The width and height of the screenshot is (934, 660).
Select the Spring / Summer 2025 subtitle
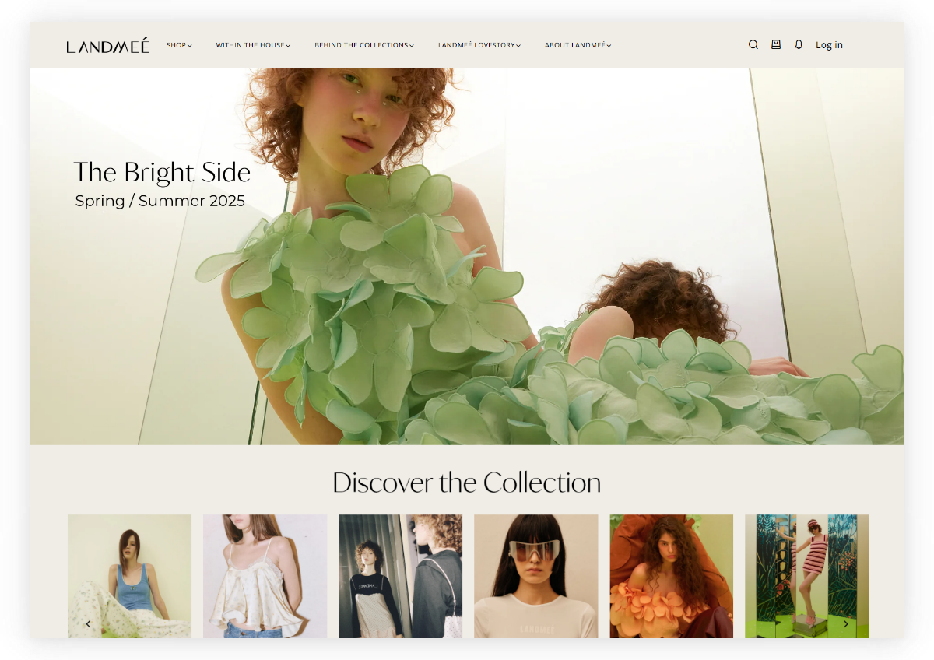point(160,201)
